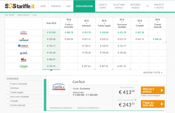This screenshot has height=113, width=175.
Task: Go to Assicurazioni breadcrumb link
Action: (x=23, y=15)
